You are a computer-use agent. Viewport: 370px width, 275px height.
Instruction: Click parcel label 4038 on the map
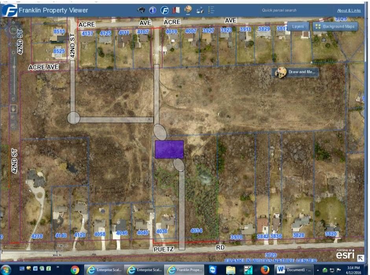pos(162,231)
